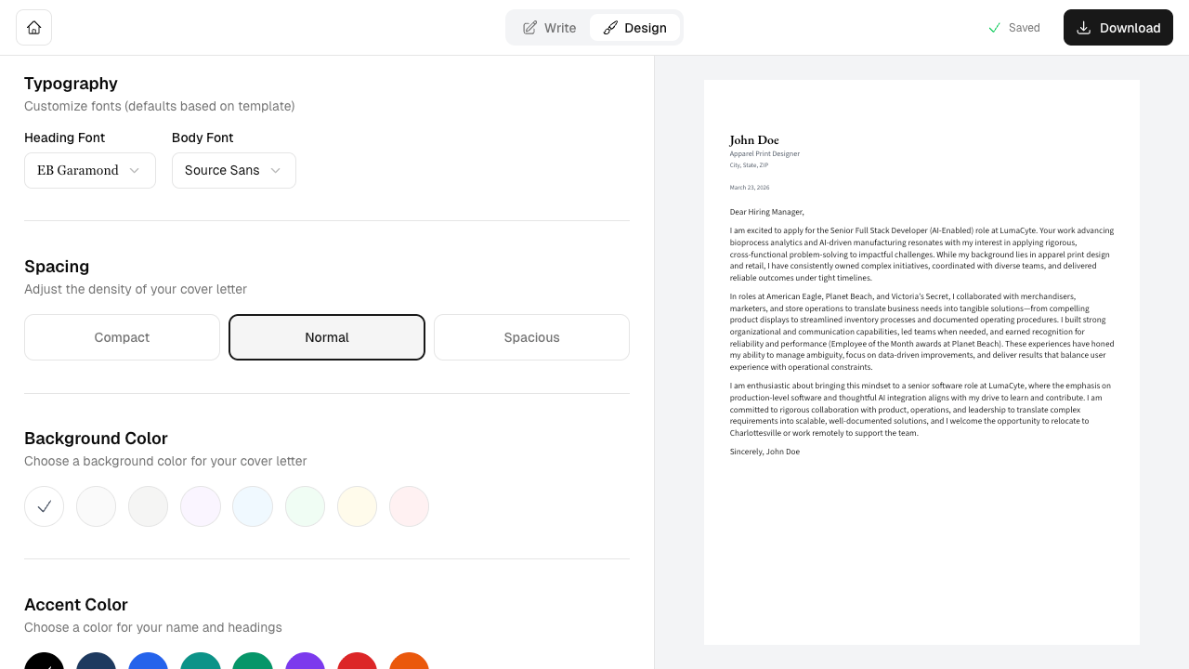Select Spacious spacing option

click(531, 337)
